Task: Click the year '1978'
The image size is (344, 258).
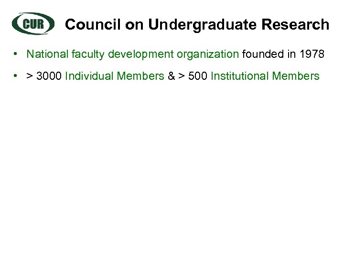Action: coord(312,54)
